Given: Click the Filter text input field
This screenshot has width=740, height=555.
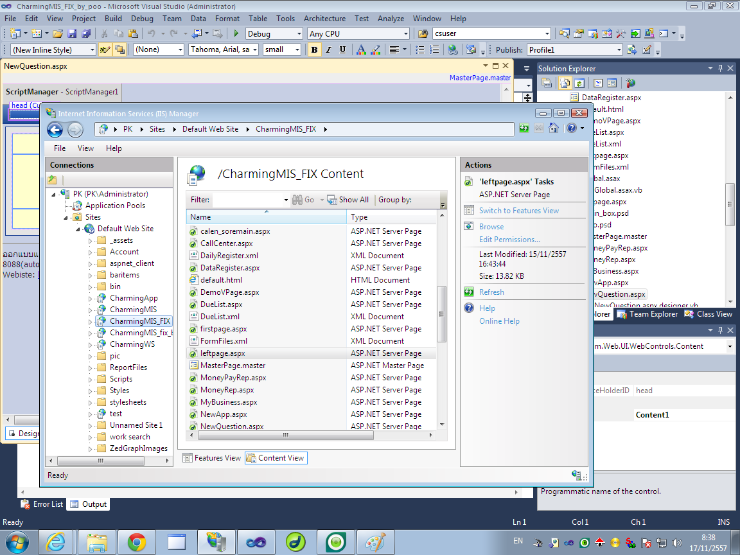Looking at the screenshot, I should click(248, 200).
